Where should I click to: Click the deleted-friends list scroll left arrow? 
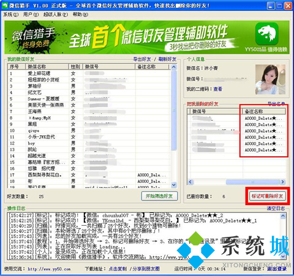click(190, 182)
